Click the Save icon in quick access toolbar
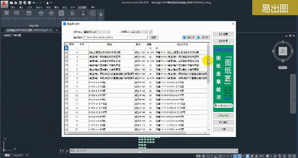Screen dimensions: 298x158 (20, 3)
